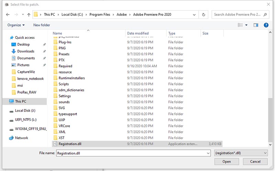This screenshot has height=171, width=275.
Task: Select the Presets folder icon
Action: coord(55,54)
